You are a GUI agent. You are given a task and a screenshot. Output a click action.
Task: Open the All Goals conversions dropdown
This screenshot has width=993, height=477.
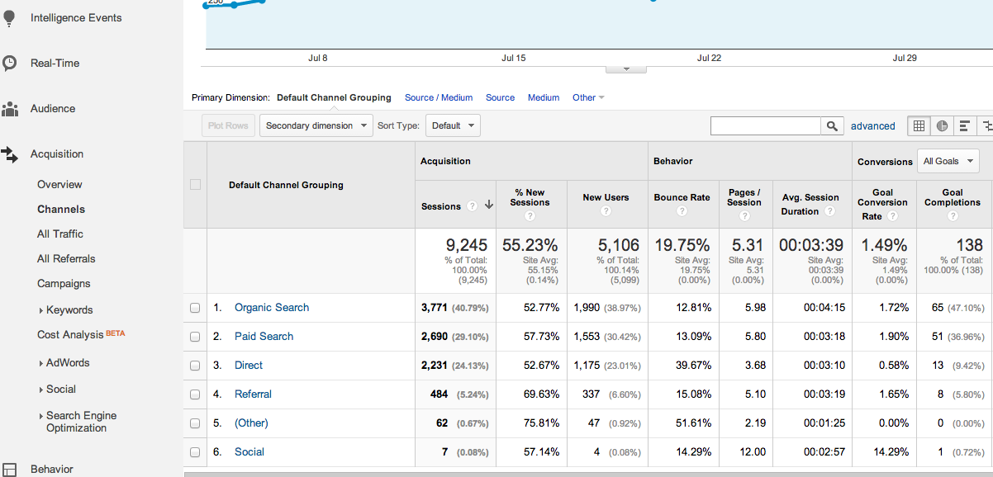[948, 161]
